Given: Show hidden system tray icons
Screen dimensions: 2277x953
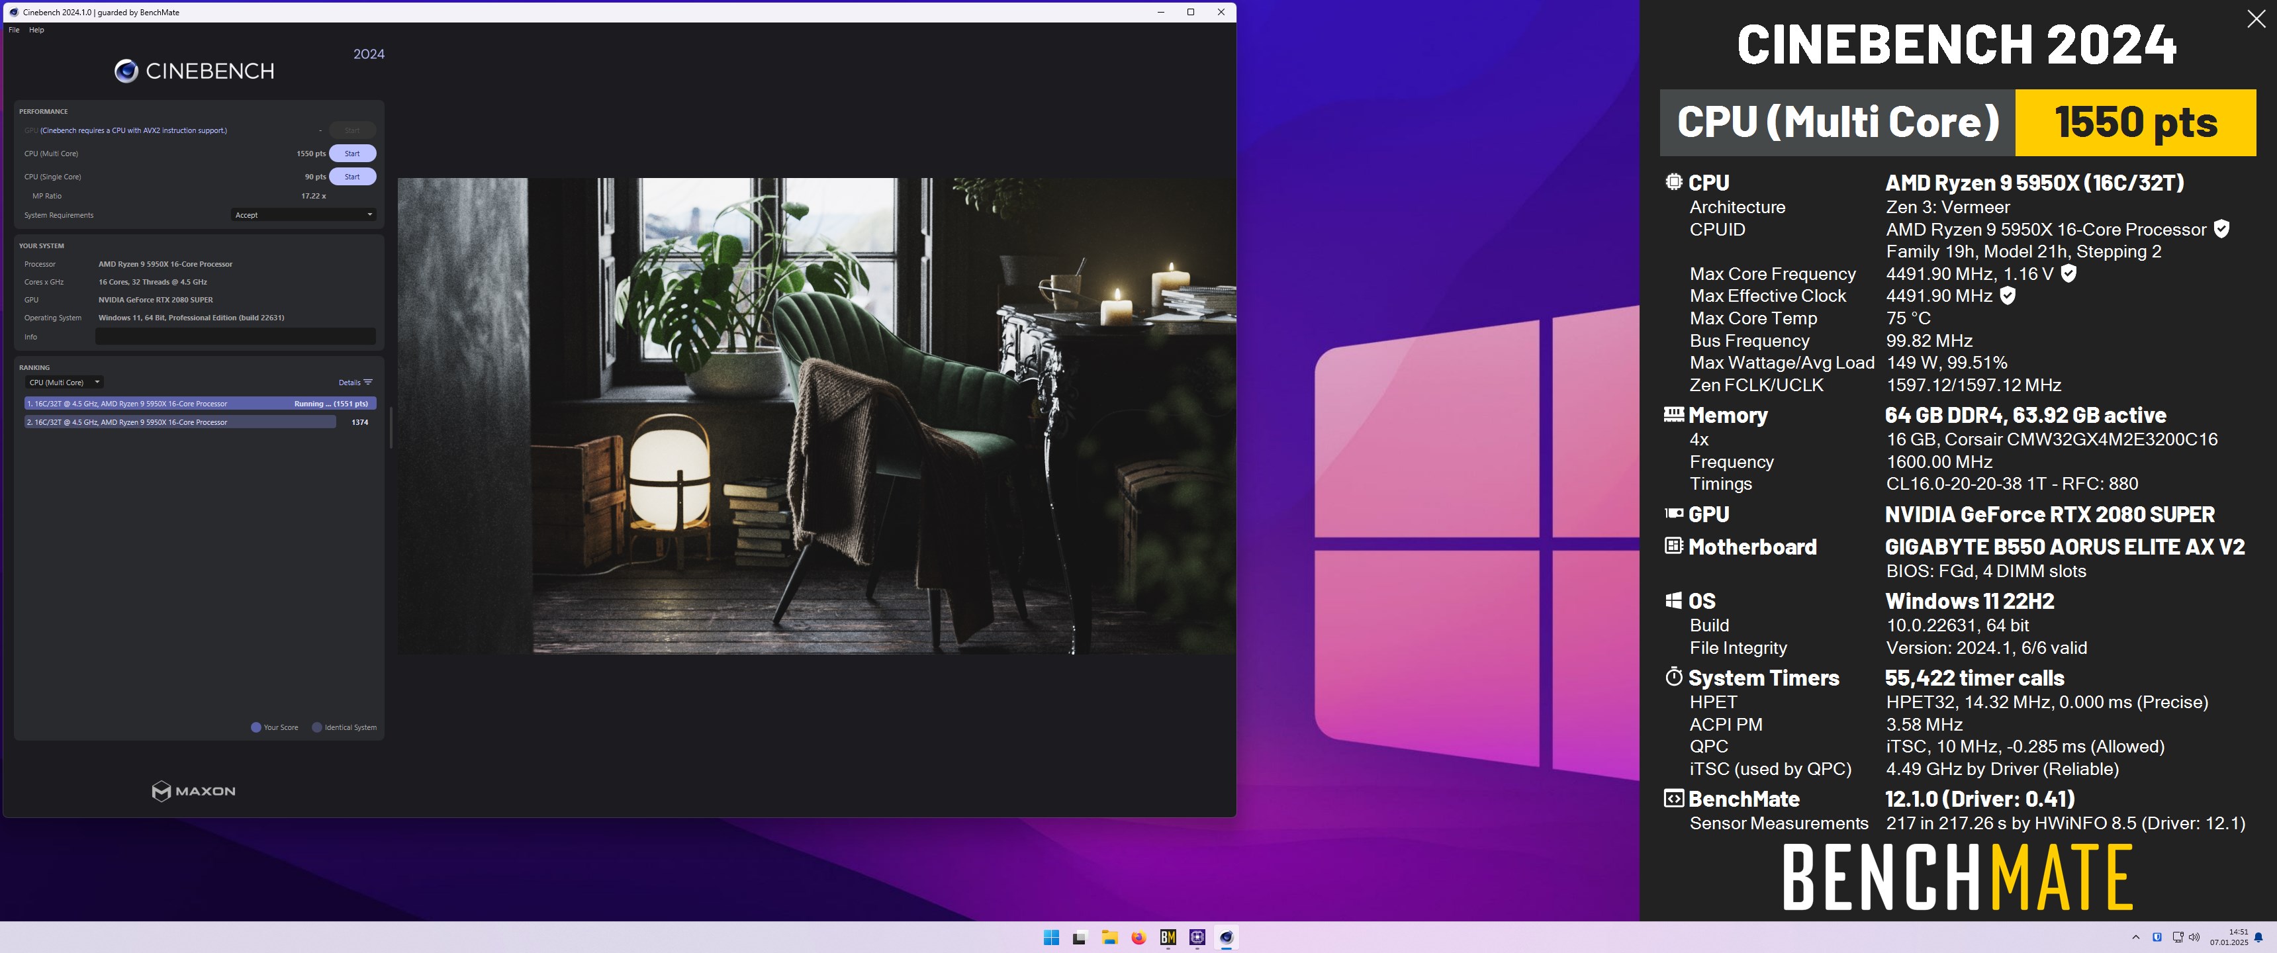Looking at the screenshot, I should click(x=2135, y=937).
